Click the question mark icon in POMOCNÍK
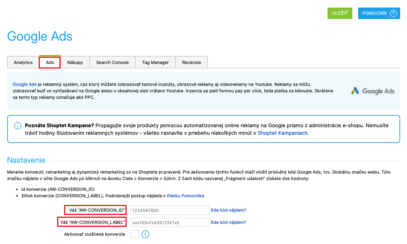Viewport: 407px width, 244px height. coord(393,13)
